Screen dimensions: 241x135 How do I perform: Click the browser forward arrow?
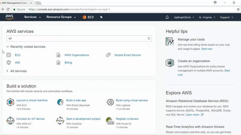coord(3,9)
